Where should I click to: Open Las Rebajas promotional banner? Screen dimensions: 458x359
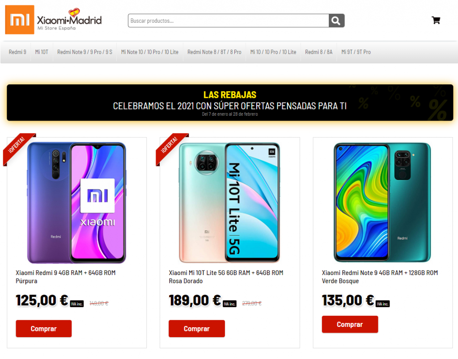coord(230,103)
